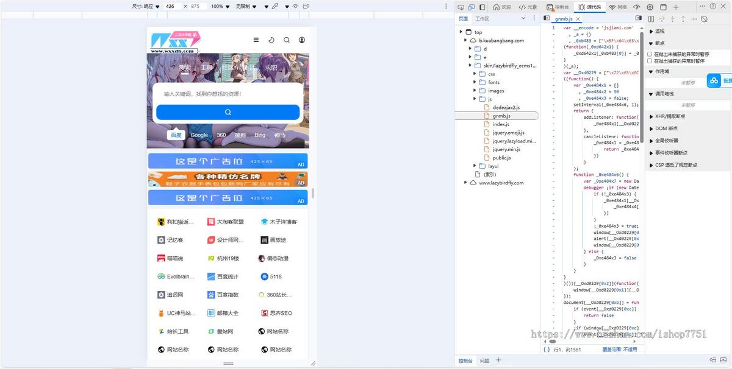Click the step out of function icon
Image resolution: width=732 pixels, height=369 pixels.
click(683, 19)
